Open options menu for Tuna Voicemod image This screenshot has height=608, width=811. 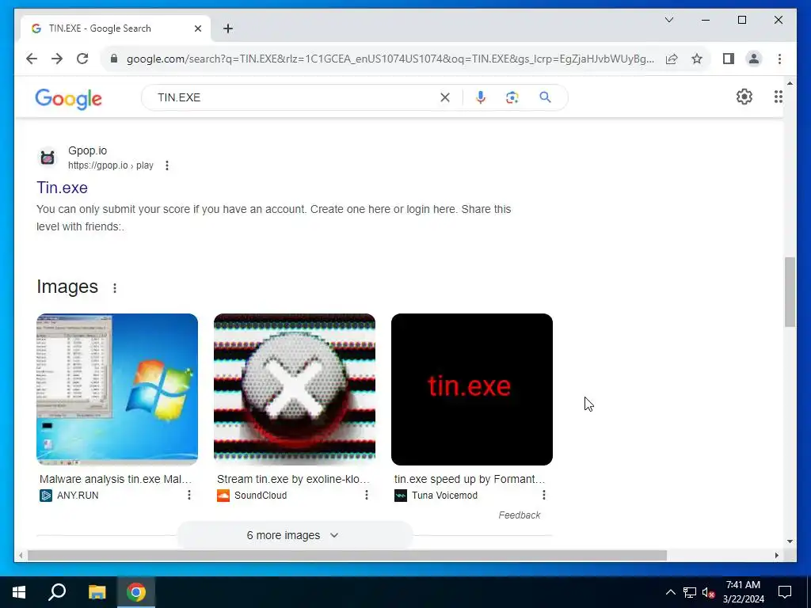pos(543,495)
